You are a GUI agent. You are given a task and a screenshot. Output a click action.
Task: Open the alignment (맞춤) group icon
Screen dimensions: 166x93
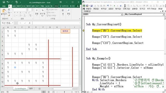click(x=37, y=10)
